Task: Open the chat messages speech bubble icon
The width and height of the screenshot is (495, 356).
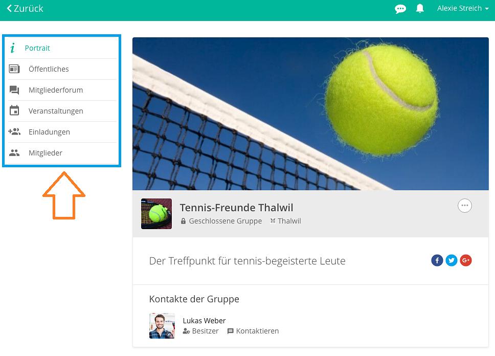Action: 400,9
